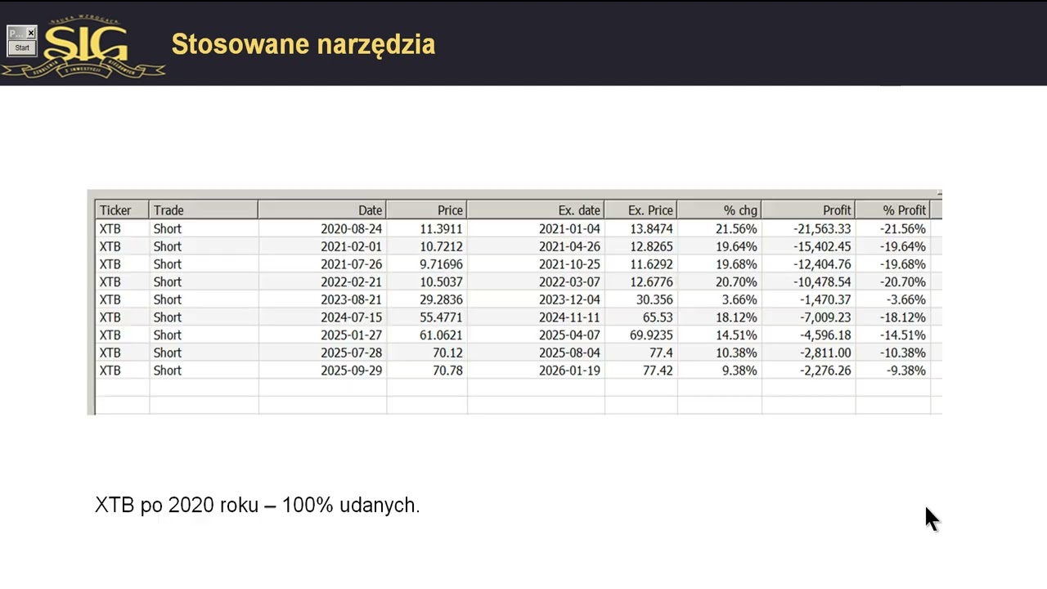Click exit date 2025-08-04
The width and height of the screenshot is (1047, 589).
point(569,353)
